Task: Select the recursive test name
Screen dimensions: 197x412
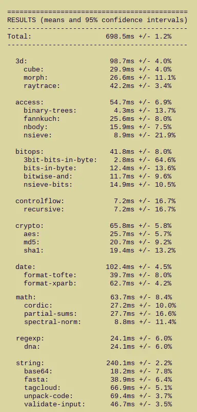Action: [44, 209]
